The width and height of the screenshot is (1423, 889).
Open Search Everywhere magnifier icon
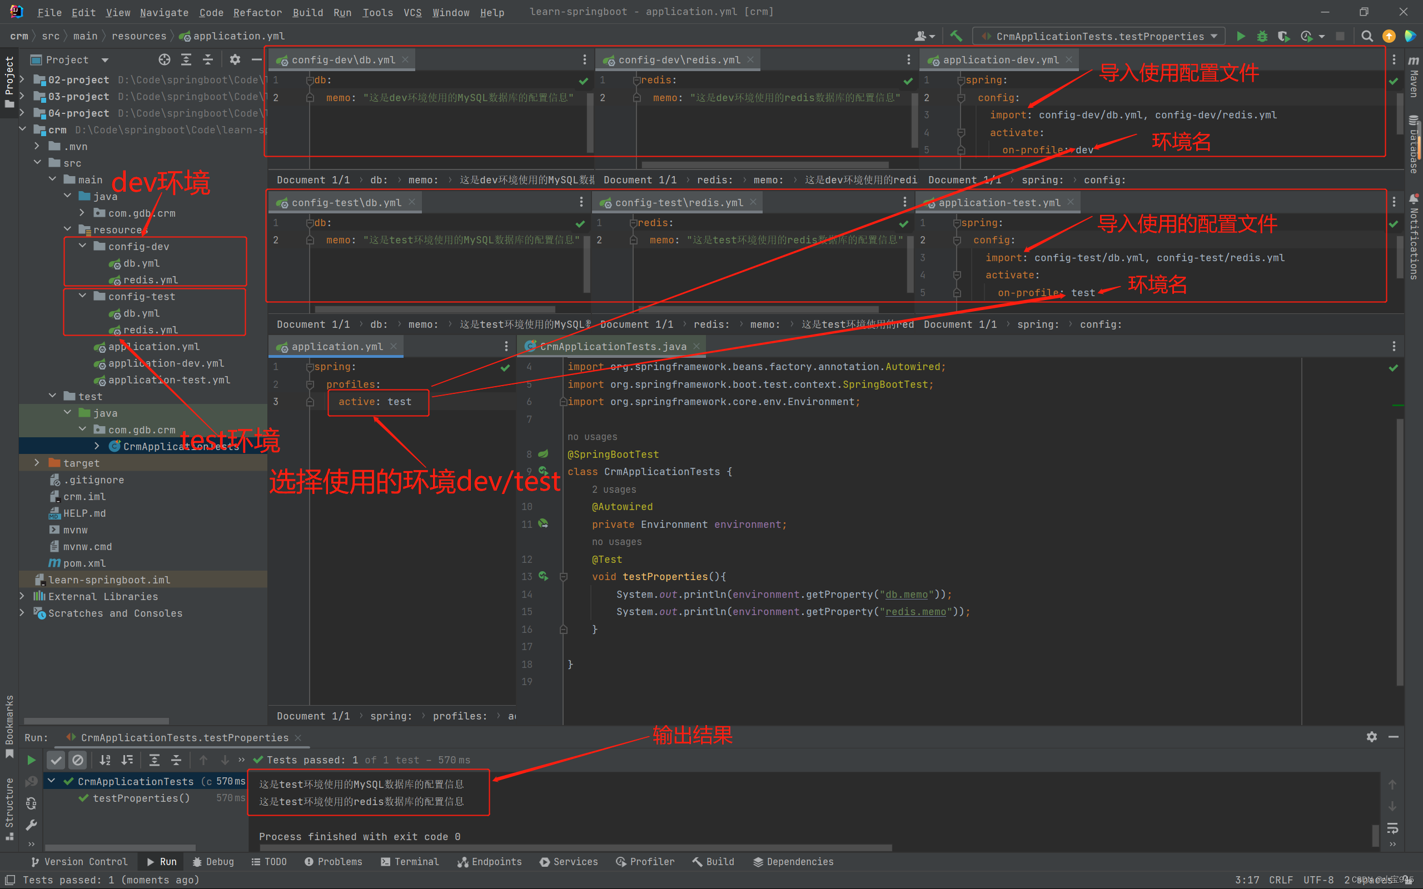click(x=1367, y=36)
